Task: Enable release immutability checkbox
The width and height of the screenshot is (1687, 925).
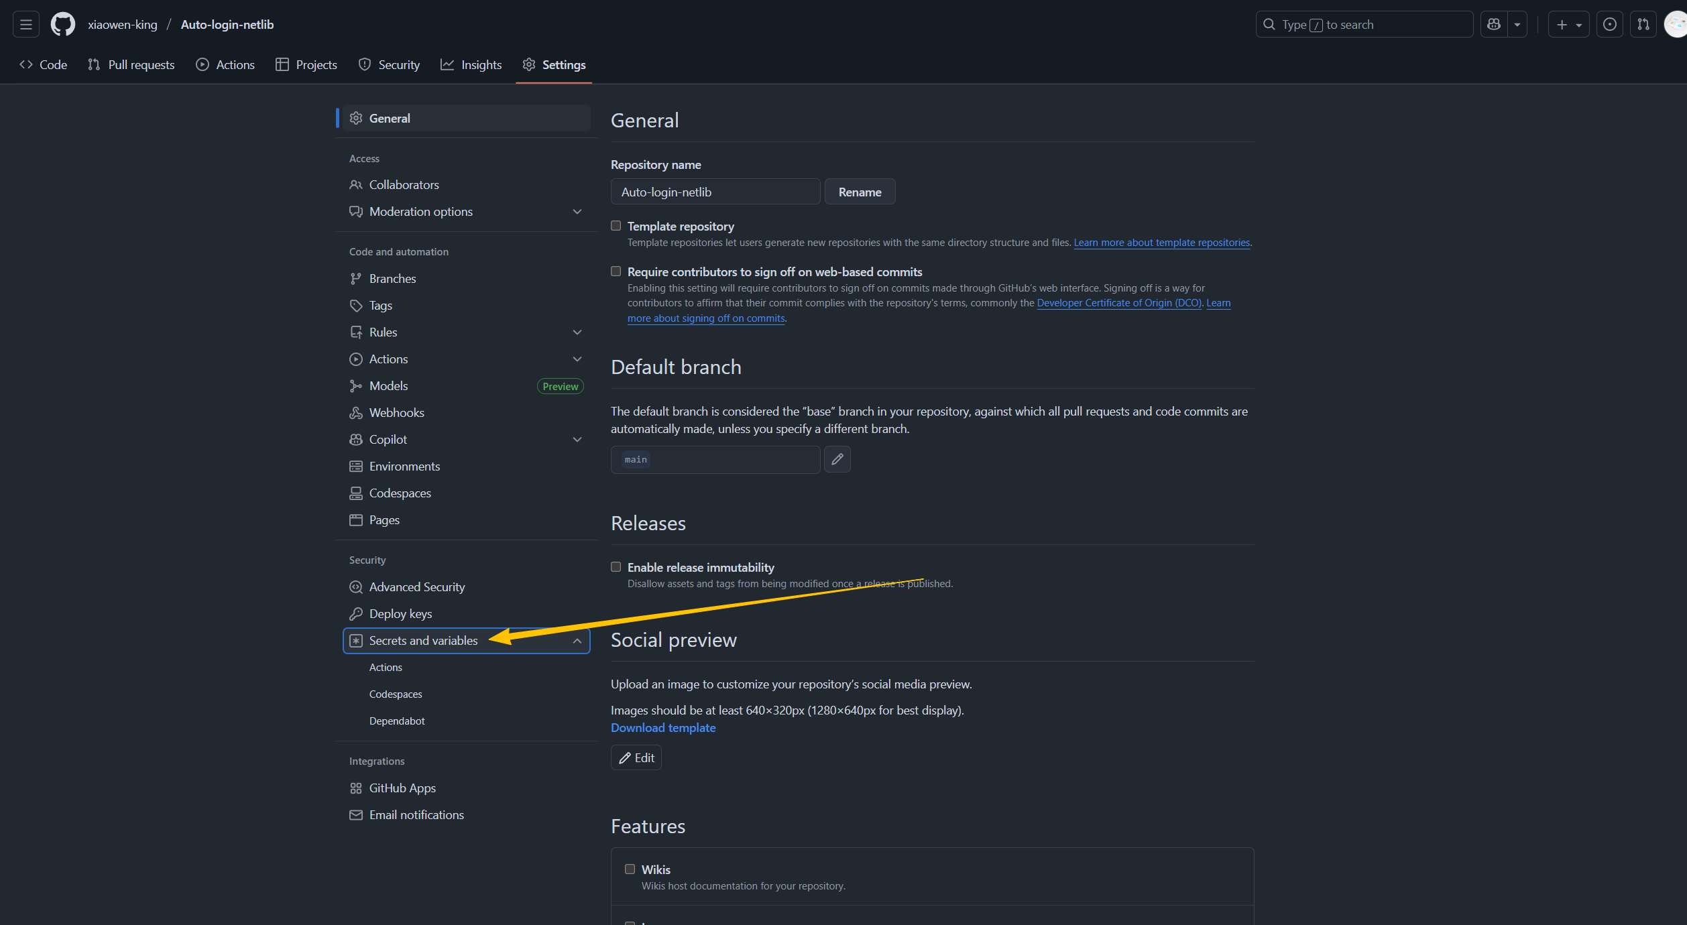Action: (x=616, y=567)
